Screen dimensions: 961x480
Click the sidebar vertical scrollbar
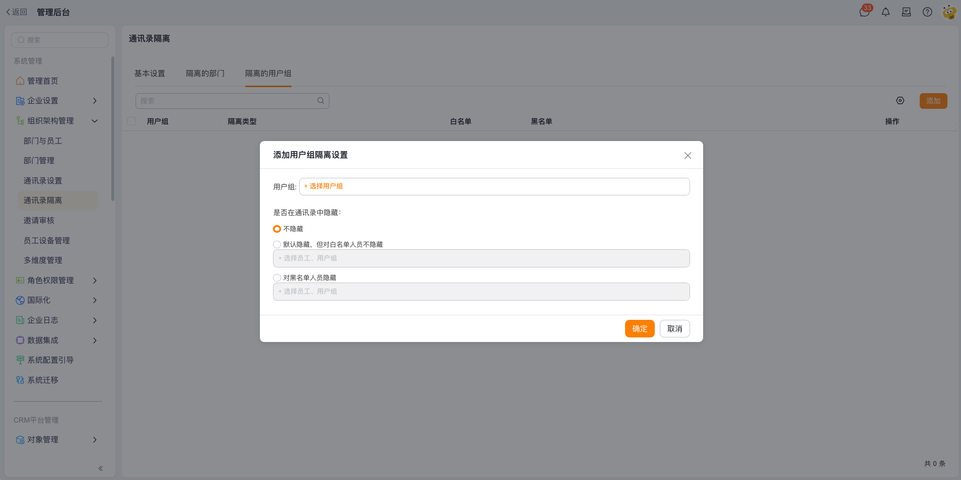click(113, 128)
